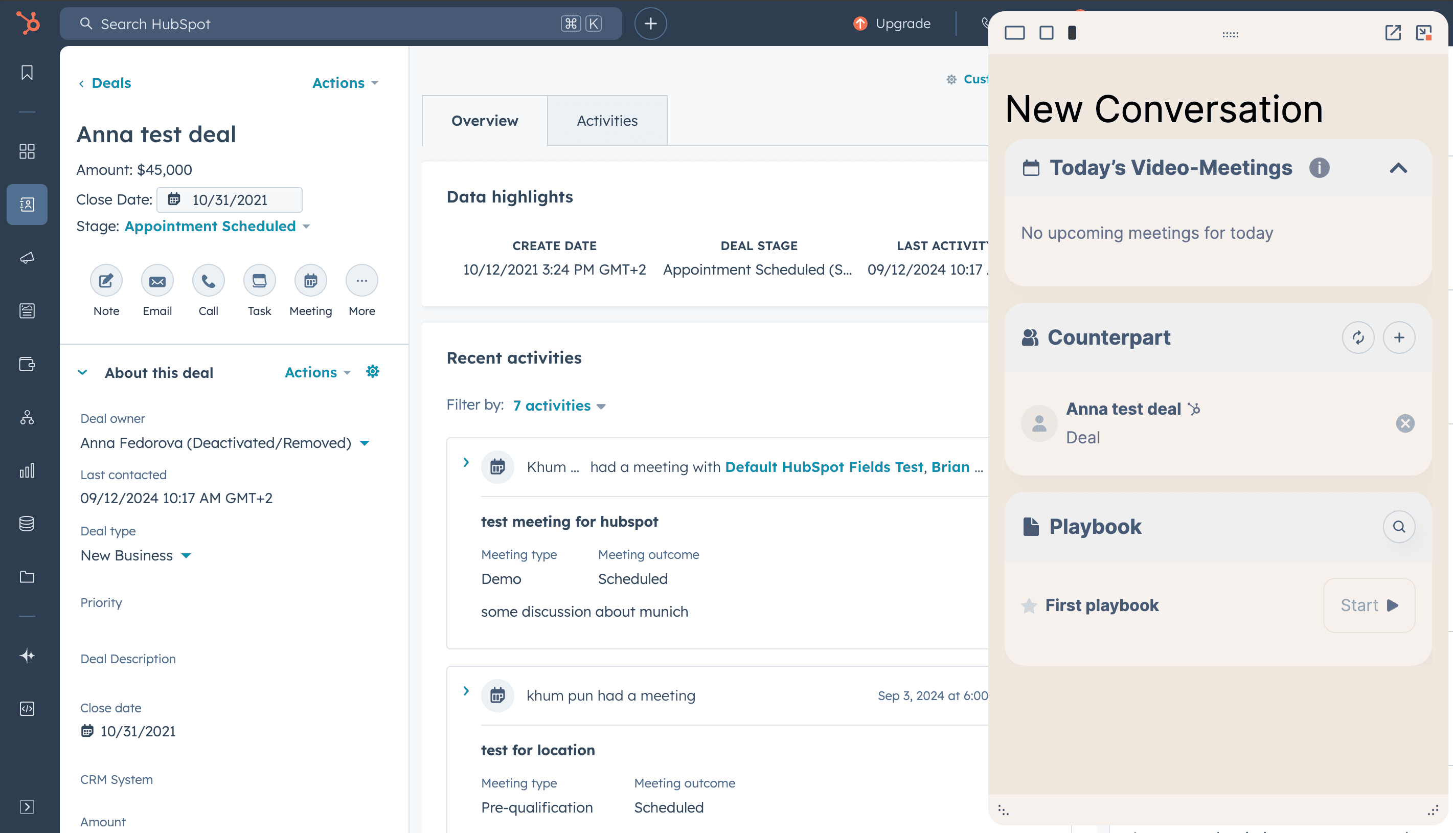Click the Search HubSpot field
Viewport: 1453px width, 833px height.
point(341,24)
